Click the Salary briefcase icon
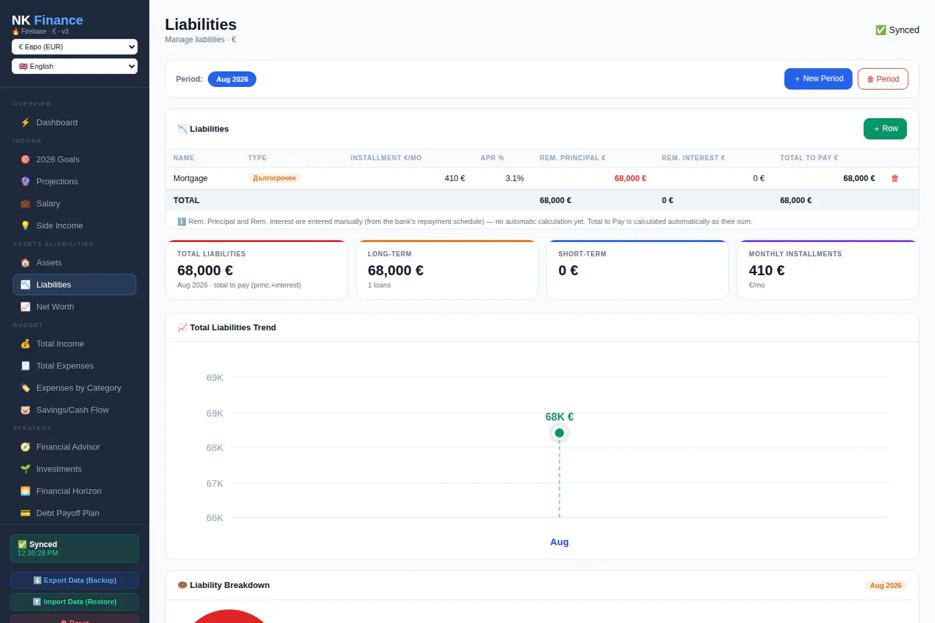The image size is (935, 623). (x=25, y=204)
